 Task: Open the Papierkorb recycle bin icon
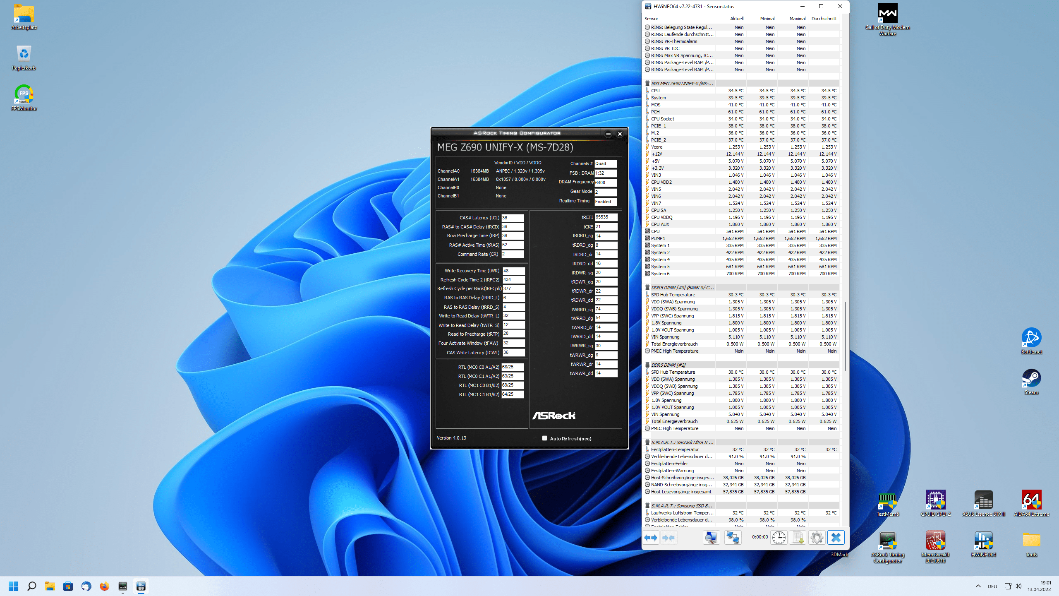coord(24,58)
